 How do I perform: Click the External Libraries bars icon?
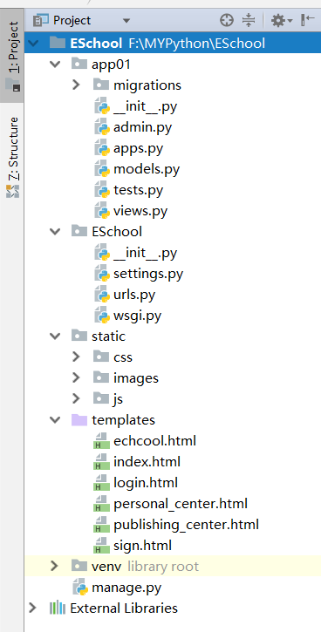tap(58, 608)
